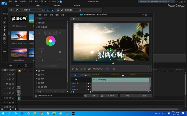187x116 pixels.
Task: Expand the 外框 section
Action: tap(37, 75)
